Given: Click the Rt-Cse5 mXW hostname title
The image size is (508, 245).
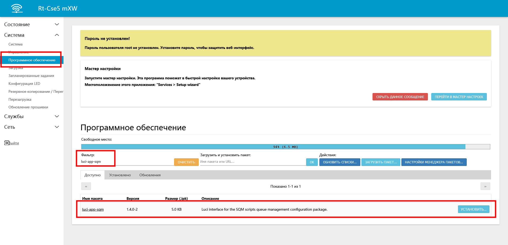Looking at the screenshot, I should (x=58, y=8).
